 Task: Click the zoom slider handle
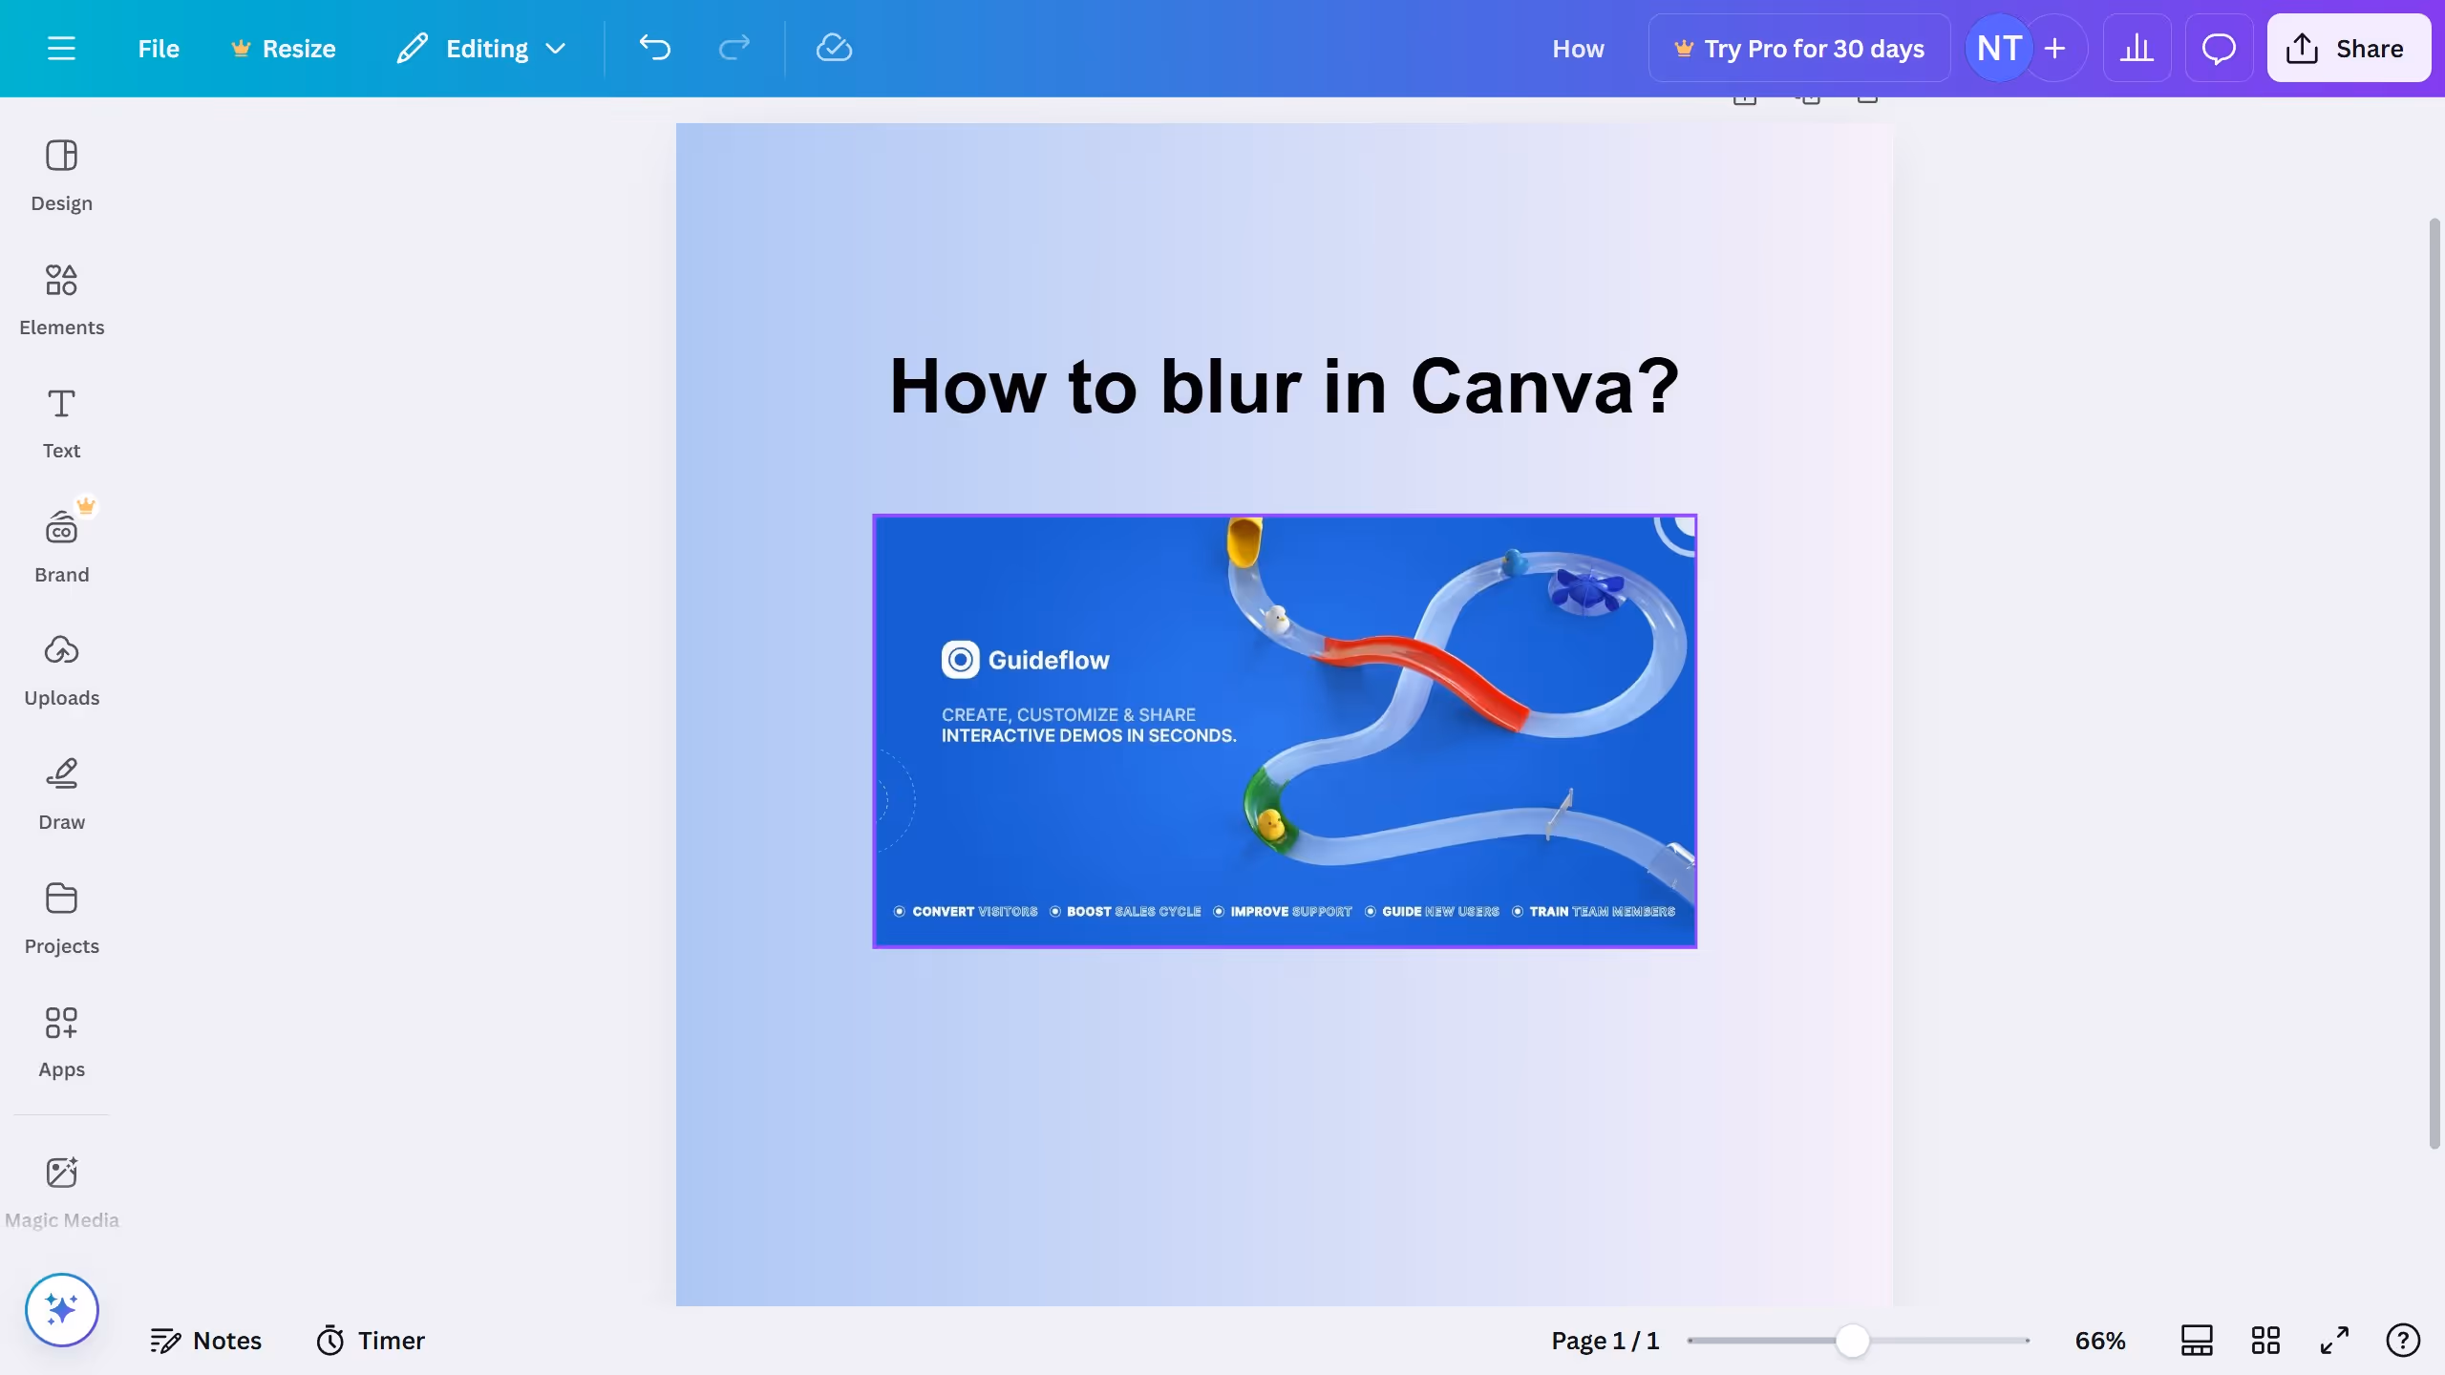(1852, 1340)
